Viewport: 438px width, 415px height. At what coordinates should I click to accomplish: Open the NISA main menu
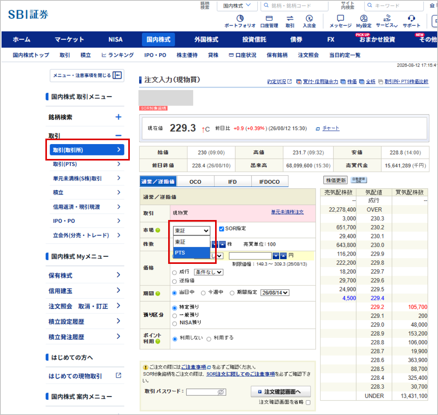(115, 40)
